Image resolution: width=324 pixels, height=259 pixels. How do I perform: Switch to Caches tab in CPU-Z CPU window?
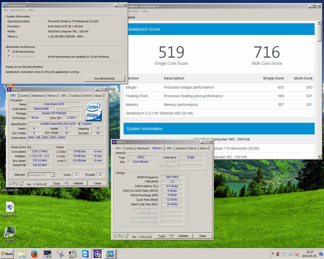pos(24,96)
